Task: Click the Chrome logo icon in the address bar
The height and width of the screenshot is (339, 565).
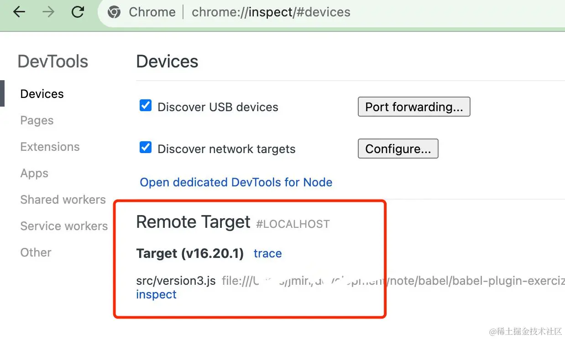Action: pyautogui.click(x=114, y=12)
